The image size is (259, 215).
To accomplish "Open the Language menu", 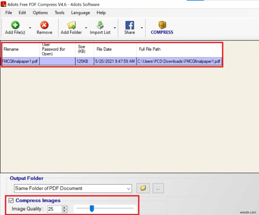I will click(x=80, y=13).
